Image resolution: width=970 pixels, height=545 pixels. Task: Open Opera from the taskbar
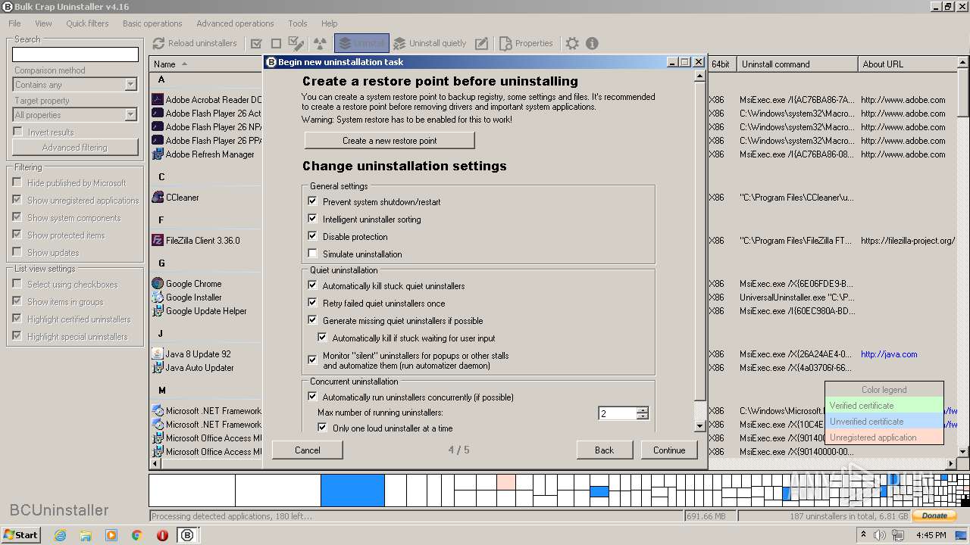click(x=162, y=535)
